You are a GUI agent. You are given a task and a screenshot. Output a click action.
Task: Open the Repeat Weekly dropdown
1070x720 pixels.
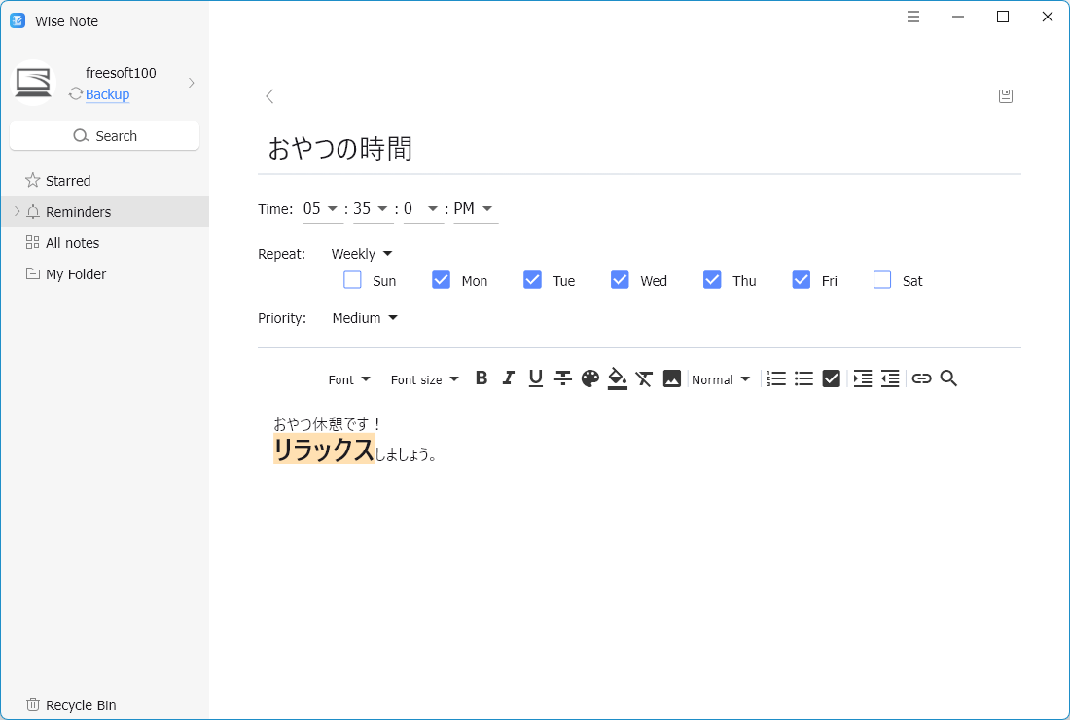click(x=361, y=254)
